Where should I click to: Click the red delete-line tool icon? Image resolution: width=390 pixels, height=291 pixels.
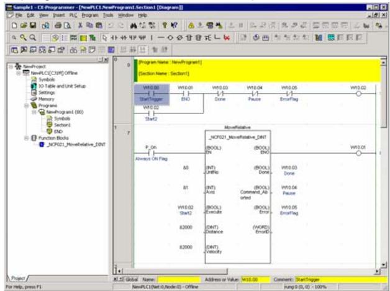coord(227,38)
